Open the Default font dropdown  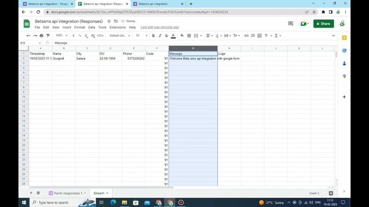tap(120, 36)
